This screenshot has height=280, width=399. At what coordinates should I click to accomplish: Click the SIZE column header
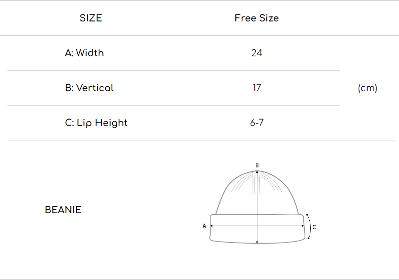(91, 18)
